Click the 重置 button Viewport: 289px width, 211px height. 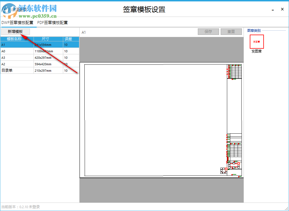[x=231, y=32]
